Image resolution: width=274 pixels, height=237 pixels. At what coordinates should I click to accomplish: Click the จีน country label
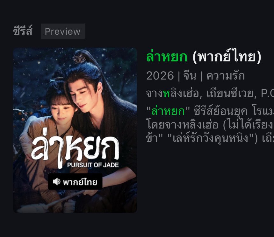pos(190,76)
